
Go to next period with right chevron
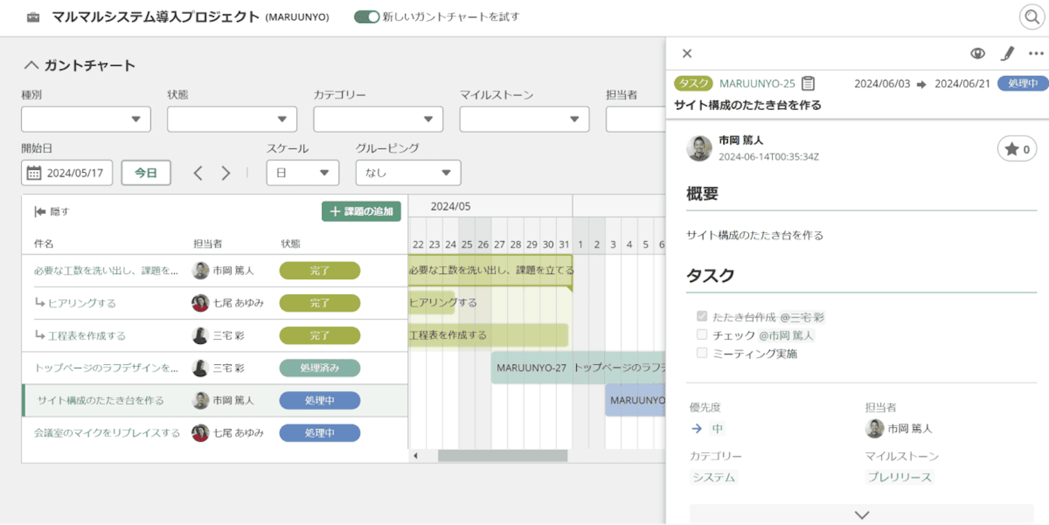tap(225, 173)
